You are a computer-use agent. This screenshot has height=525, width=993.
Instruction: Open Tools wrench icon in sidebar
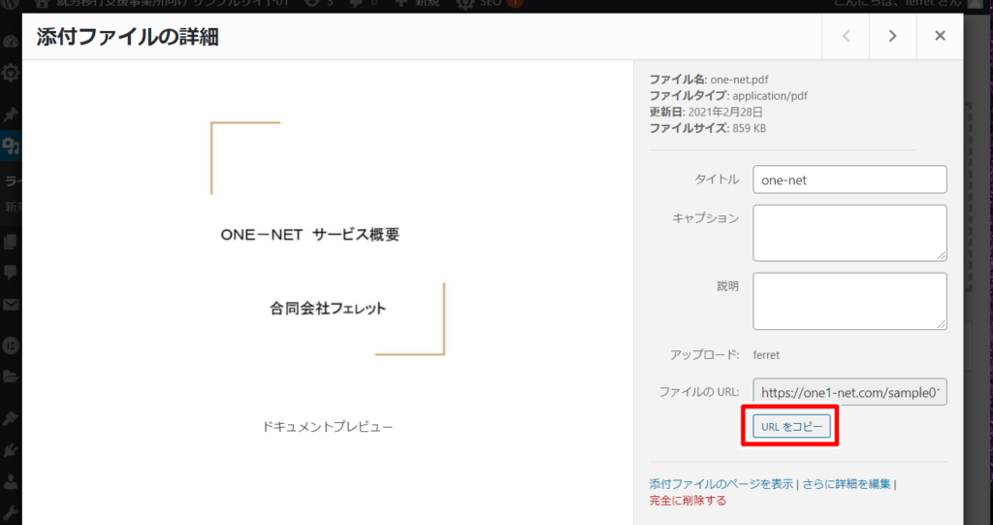pyautogui.click(x=11, y=511)
